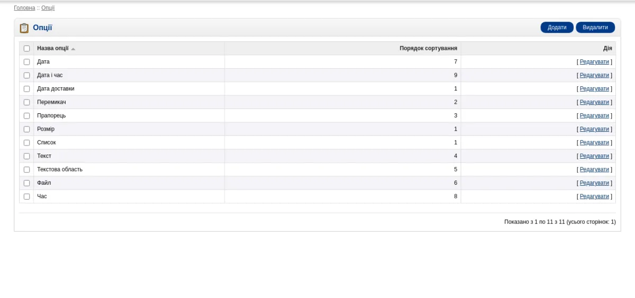The width and height of the screenshot is (635, 298).
Task: Edit the Перемикач option
Action: coord(594,102)
